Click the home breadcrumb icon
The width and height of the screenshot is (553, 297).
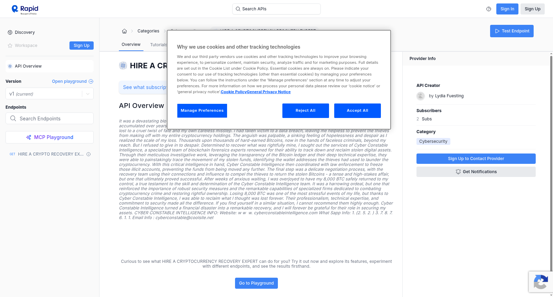point(124,31)
